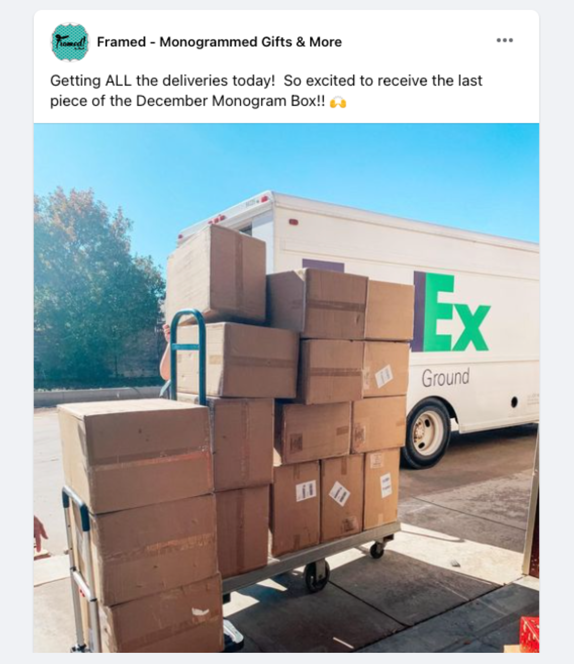The width and height of the screenshot is (574, 664).
Task: Open the Framed page profile avatar
Action: coord(70,41)
